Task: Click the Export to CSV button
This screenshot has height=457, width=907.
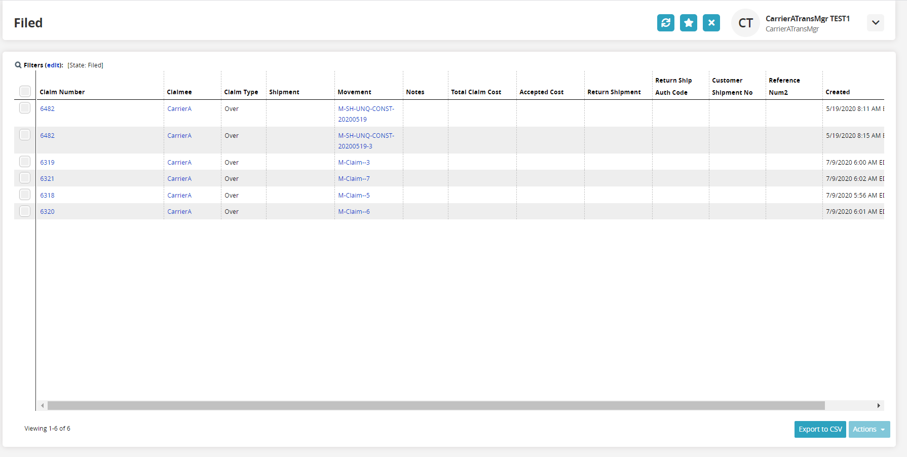Action: coord(820,429)
